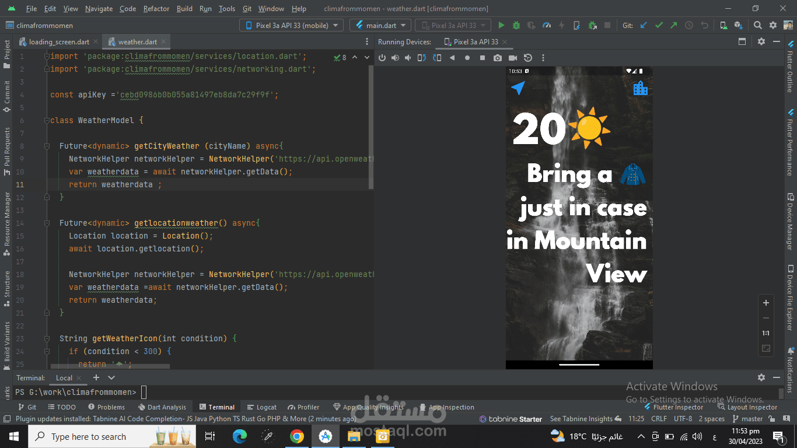Open the Flutter Inspector panel

point(673,407)
